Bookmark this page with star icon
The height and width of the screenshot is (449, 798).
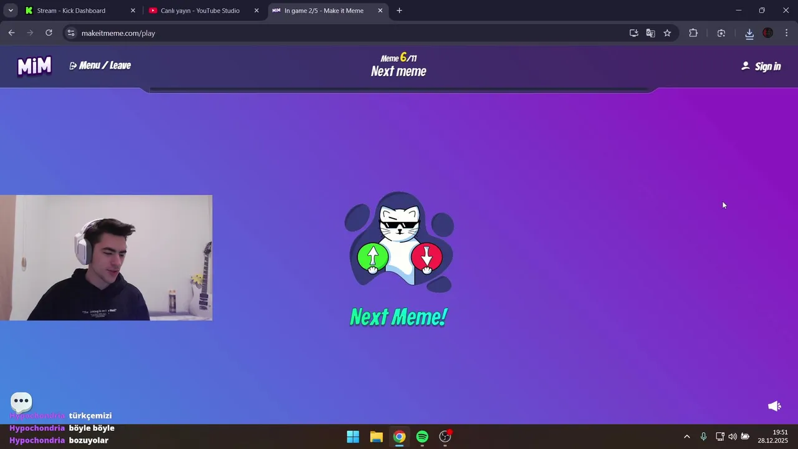667,33
